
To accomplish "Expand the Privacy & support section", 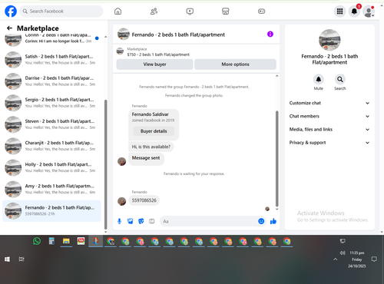I will pyautogui.click(x=329, y=143).
